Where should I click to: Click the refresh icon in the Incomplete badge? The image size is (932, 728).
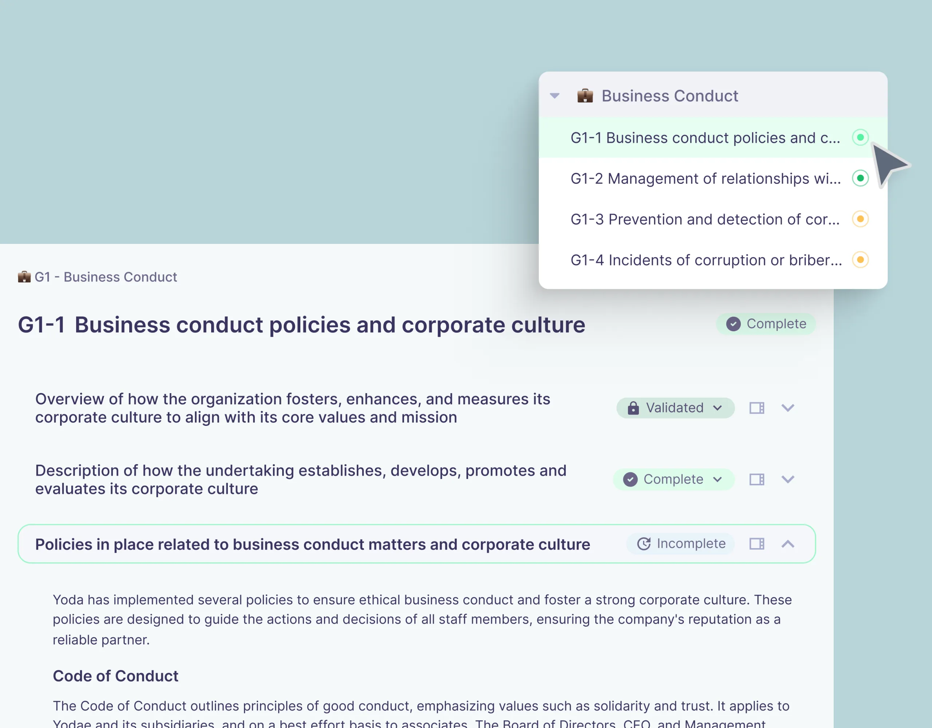coord(644,544)
